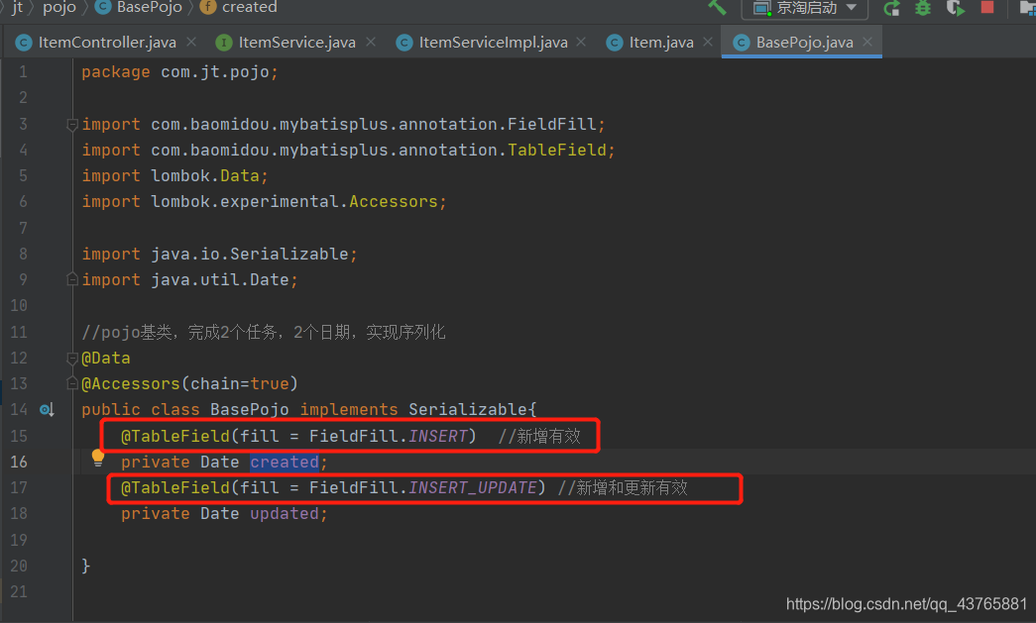The width and height of the screenshot is (1036, 623).
Task: Click the fold marker at @Accessors line 13
Action: (x=72, y=383)
